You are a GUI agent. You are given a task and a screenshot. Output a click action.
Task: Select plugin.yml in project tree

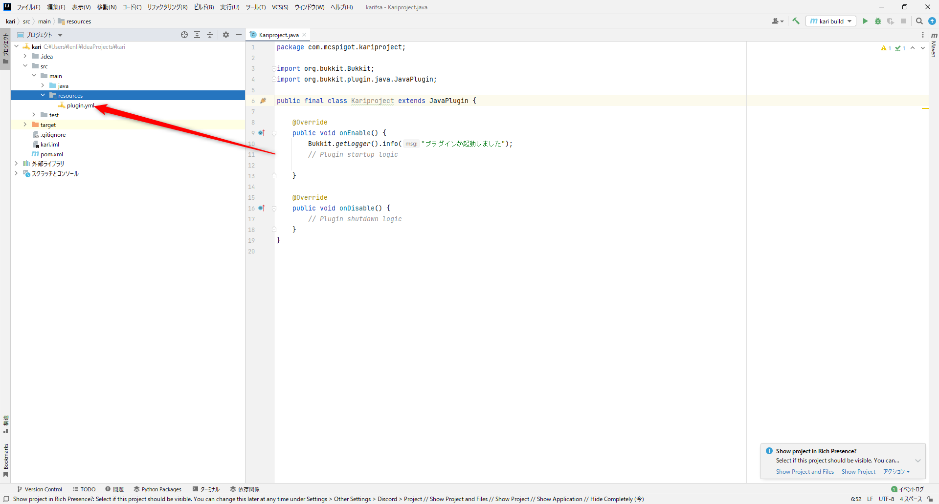tap(80, 105)
